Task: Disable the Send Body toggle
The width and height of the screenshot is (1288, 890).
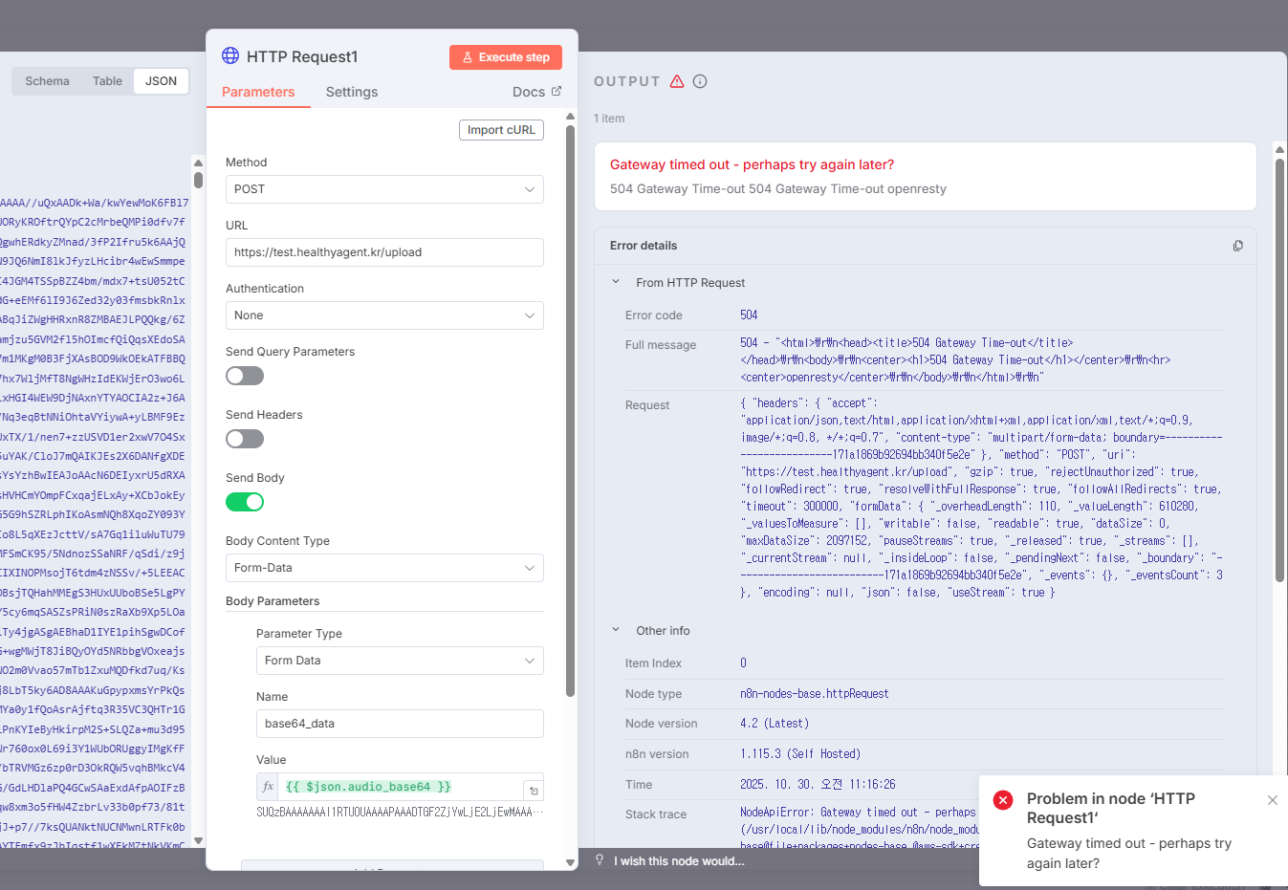Action: pyautogui.click(x=245, y=502)
